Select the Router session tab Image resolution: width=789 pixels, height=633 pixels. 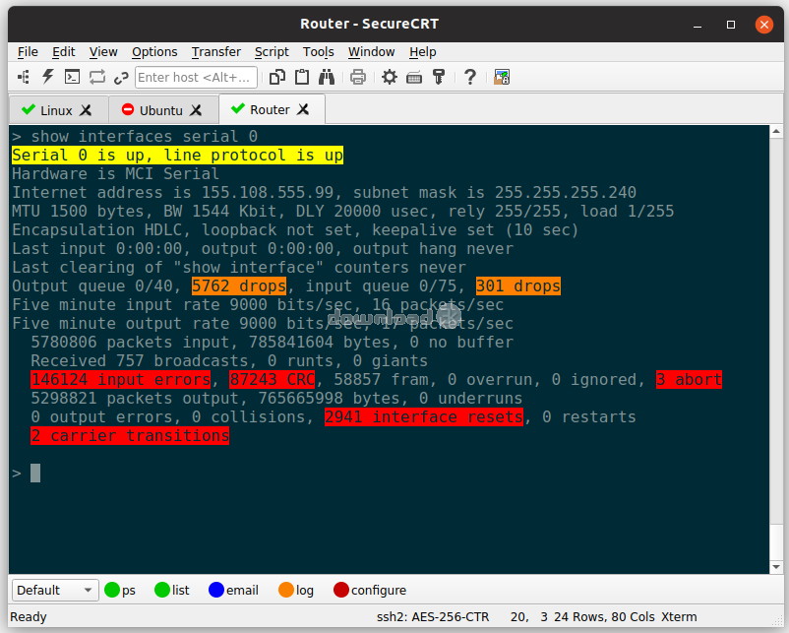coord(272,109)
